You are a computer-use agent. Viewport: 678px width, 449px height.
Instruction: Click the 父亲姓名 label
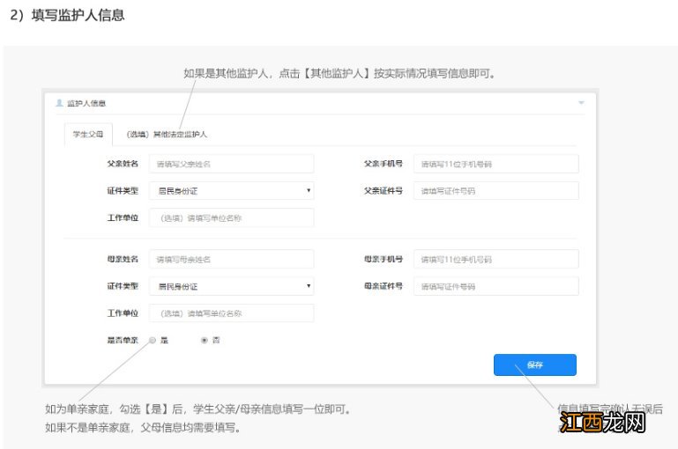click(x=123, y=164)
